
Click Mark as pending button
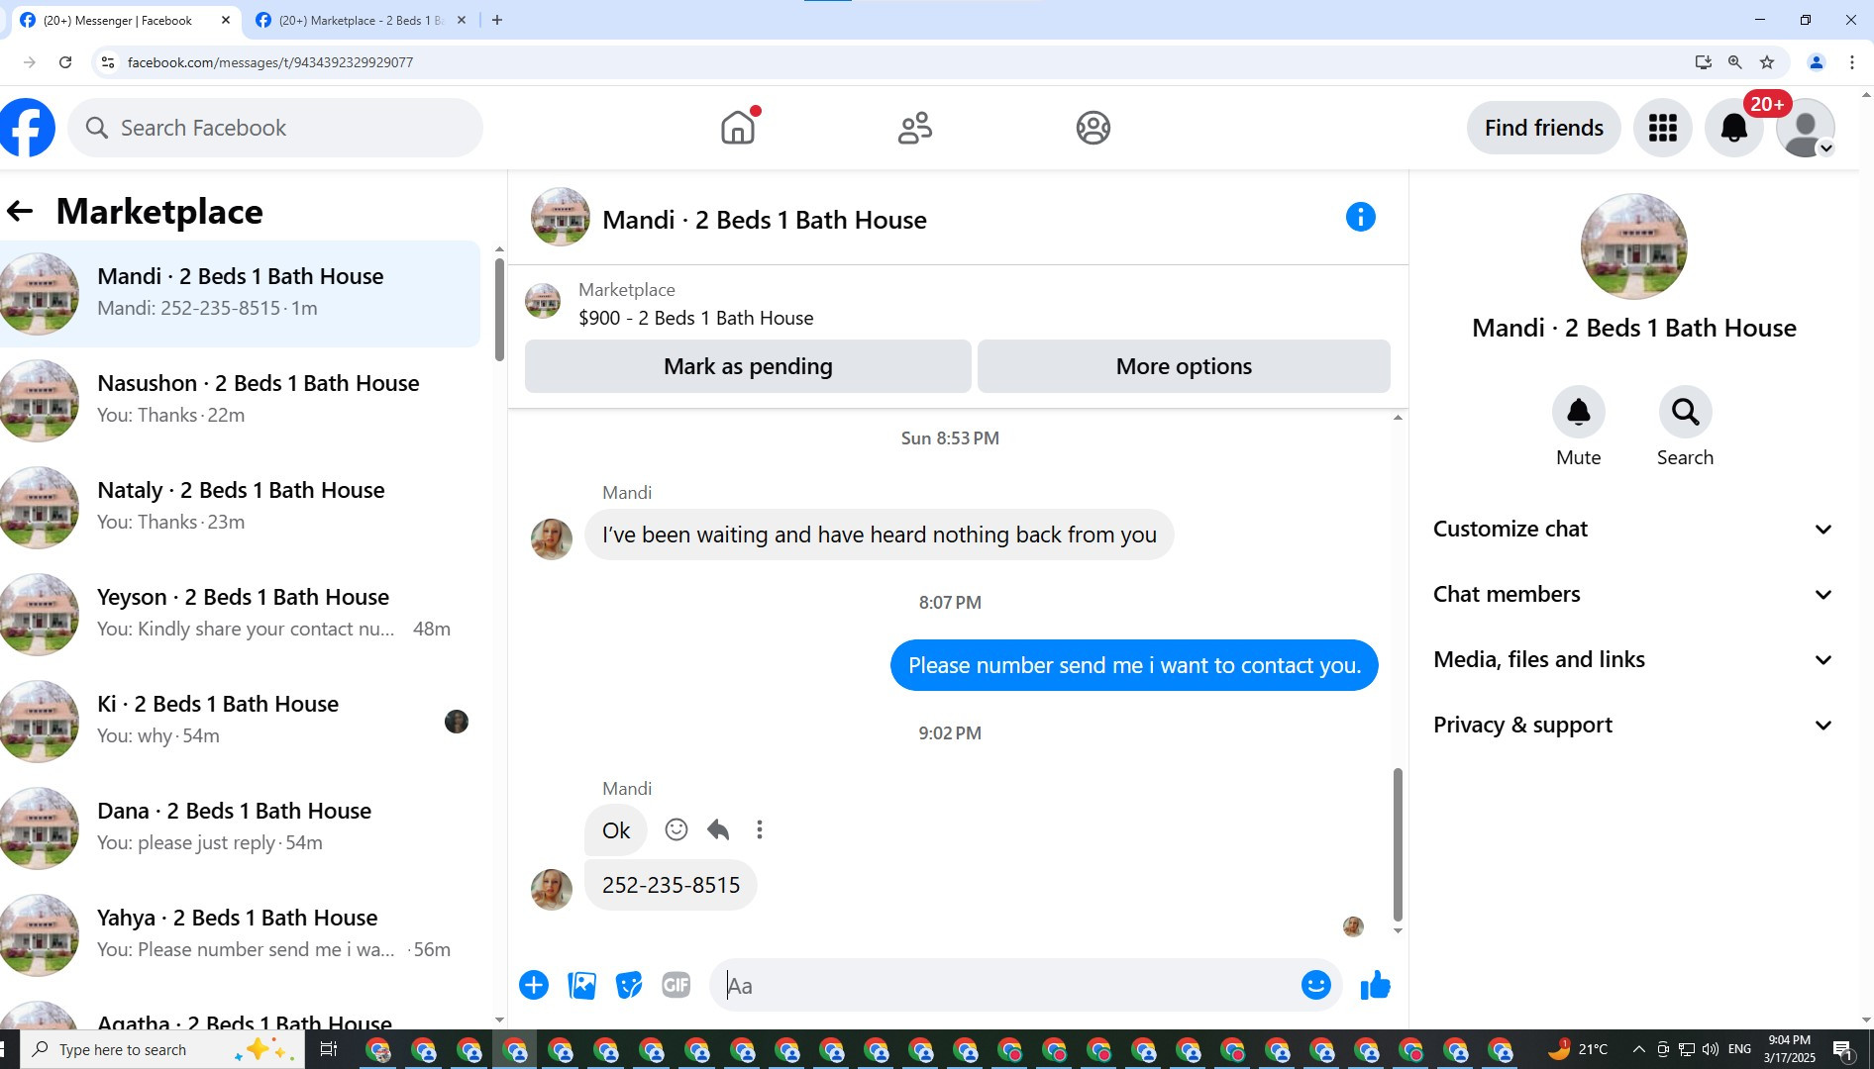click(x=748, y=366)
